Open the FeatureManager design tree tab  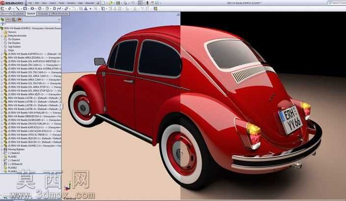[2, 20]
